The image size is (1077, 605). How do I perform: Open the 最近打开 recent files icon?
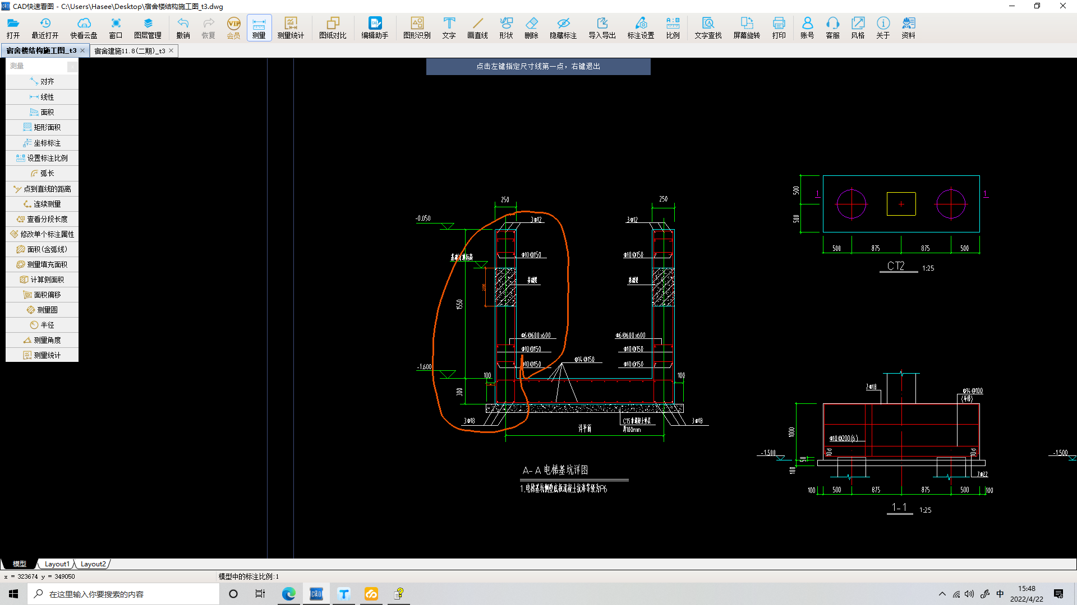[45, 28]
